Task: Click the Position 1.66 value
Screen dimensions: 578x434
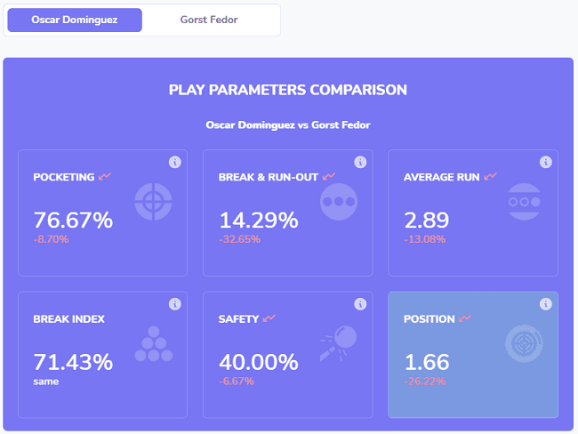Action: coord(426,362)
